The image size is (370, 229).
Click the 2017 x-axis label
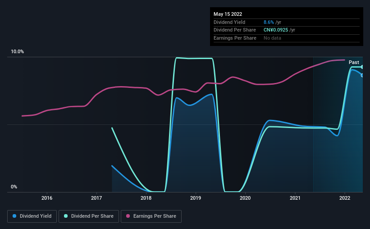96,198
